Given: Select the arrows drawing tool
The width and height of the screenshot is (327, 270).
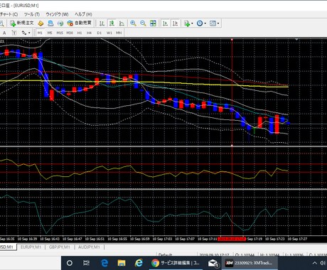Looking at the screenshot, I should point(24,33).
